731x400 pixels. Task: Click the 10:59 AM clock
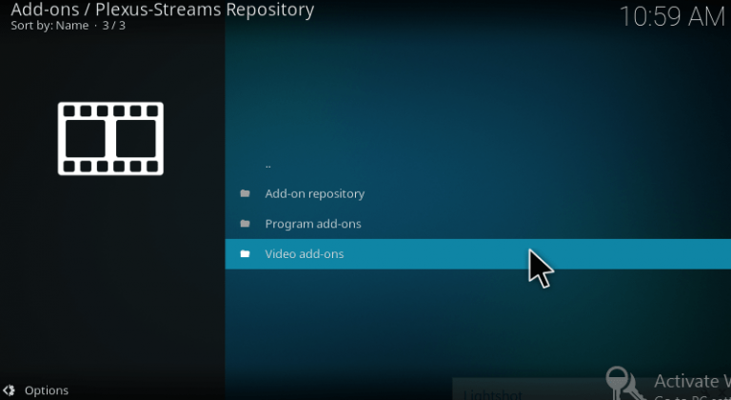pos(672,16)
